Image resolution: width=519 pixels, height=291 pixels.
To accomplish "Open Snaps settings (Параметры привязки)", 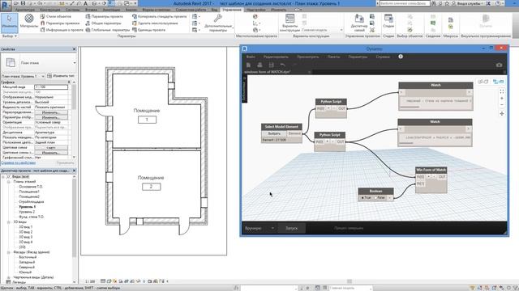I will (60, 23).
